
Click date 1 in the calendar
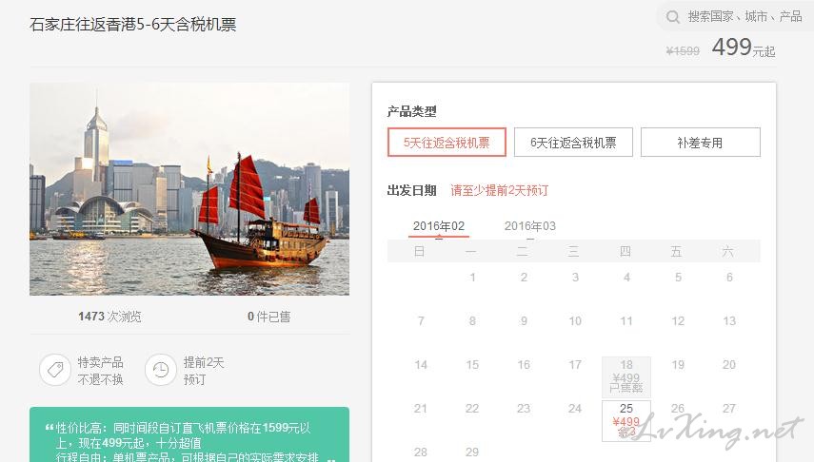[x=472, y=278]
